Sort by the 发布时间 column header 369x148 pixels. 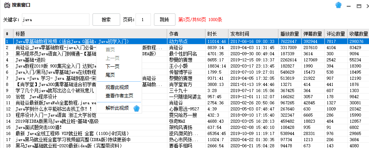point(253,34)
